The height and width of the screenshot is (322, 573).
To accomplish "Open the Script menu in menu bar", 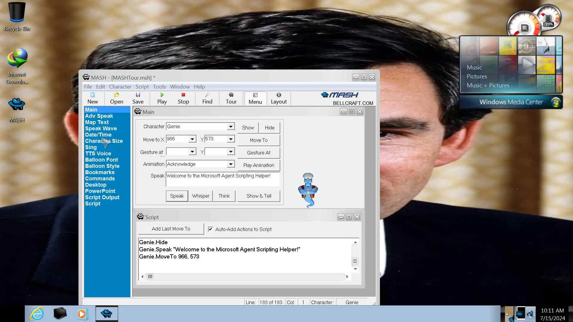I will tap(142, 86).
